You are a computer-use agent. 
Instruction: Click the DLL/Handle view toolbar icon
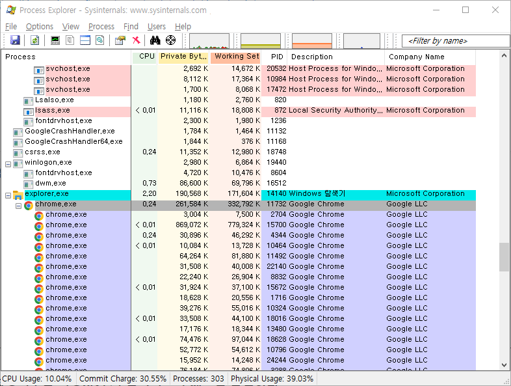[100, 40]
